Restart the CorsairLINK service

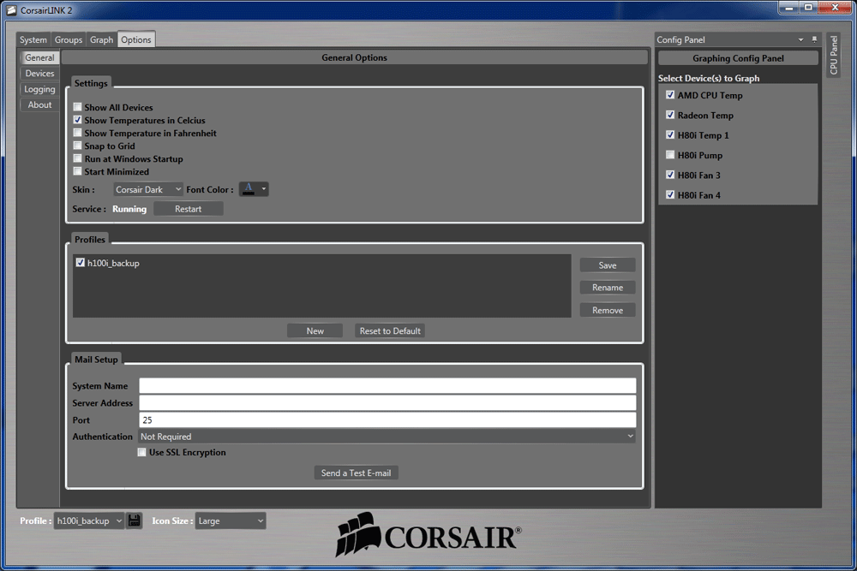point(189,208)
